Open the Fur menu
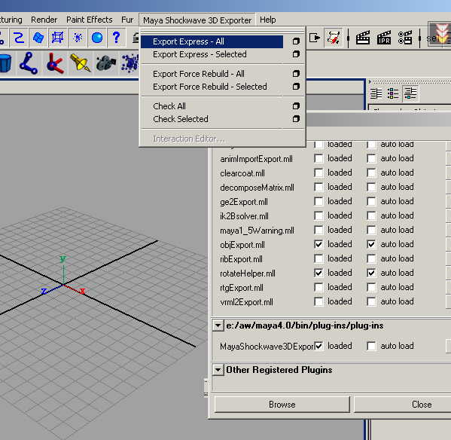The image size is (451, 440). tap(127, 20)
